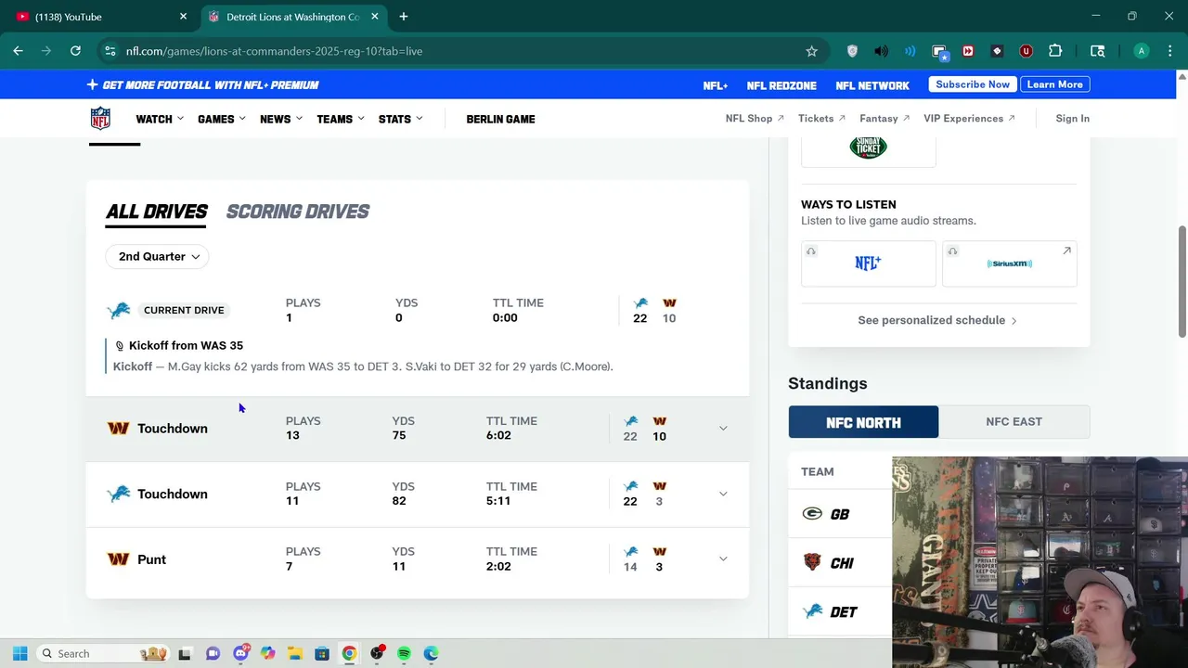Viewport: 1188px width, 668px height.
Task: Open File Explorer from taskbar
Action: 294,653
